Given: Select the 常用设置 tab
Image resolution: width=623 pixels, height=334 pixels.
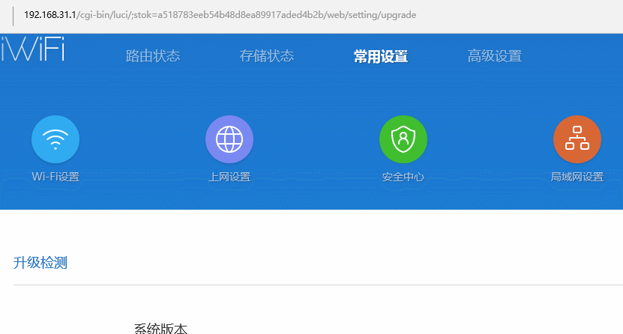Looking at the screenshot, I should point(381,56).
